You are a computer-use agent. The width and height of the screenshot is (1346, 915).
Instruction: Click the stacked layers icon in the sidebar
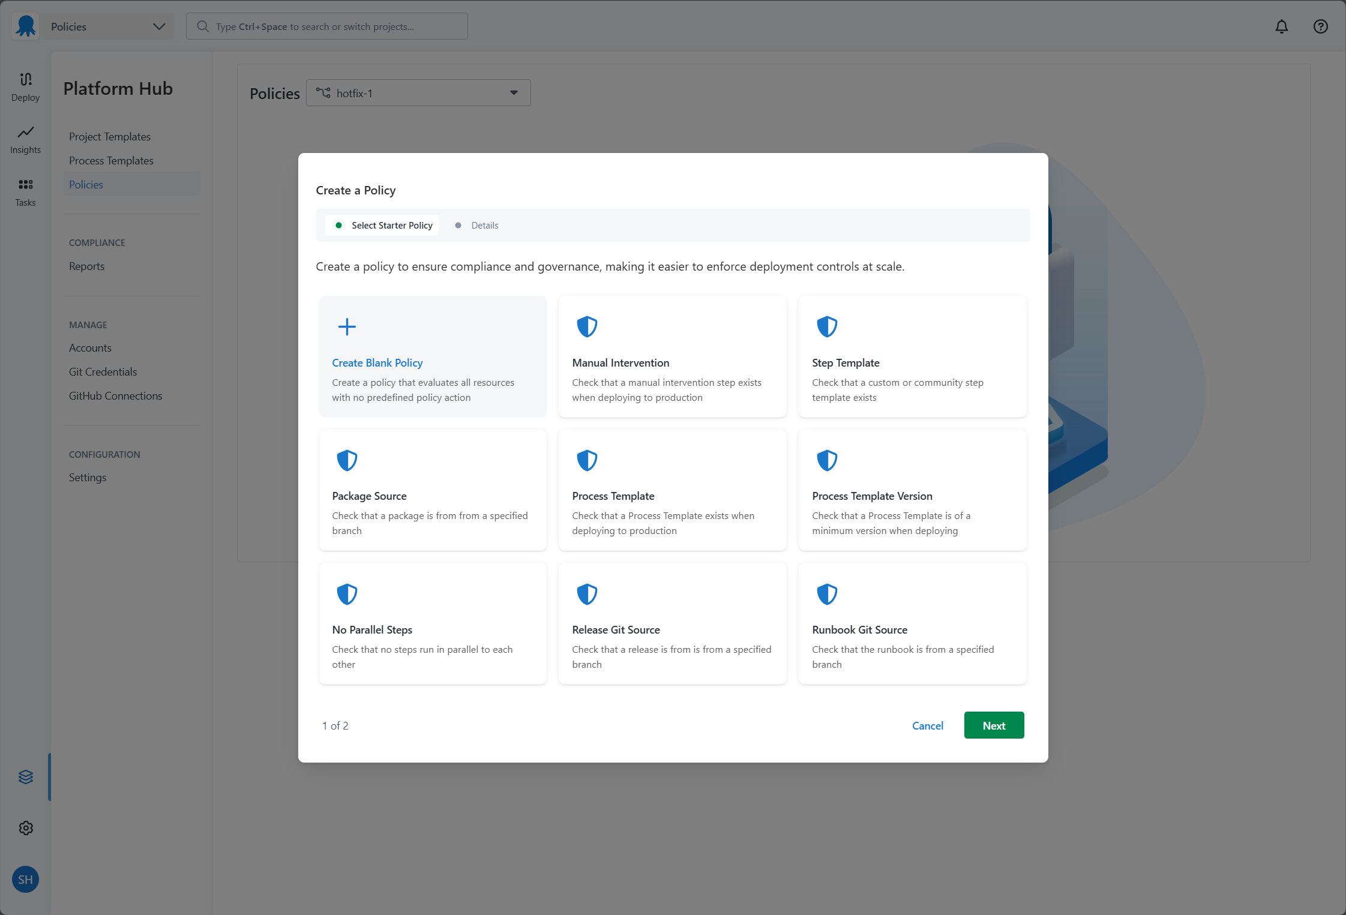(x=25, y=776)
